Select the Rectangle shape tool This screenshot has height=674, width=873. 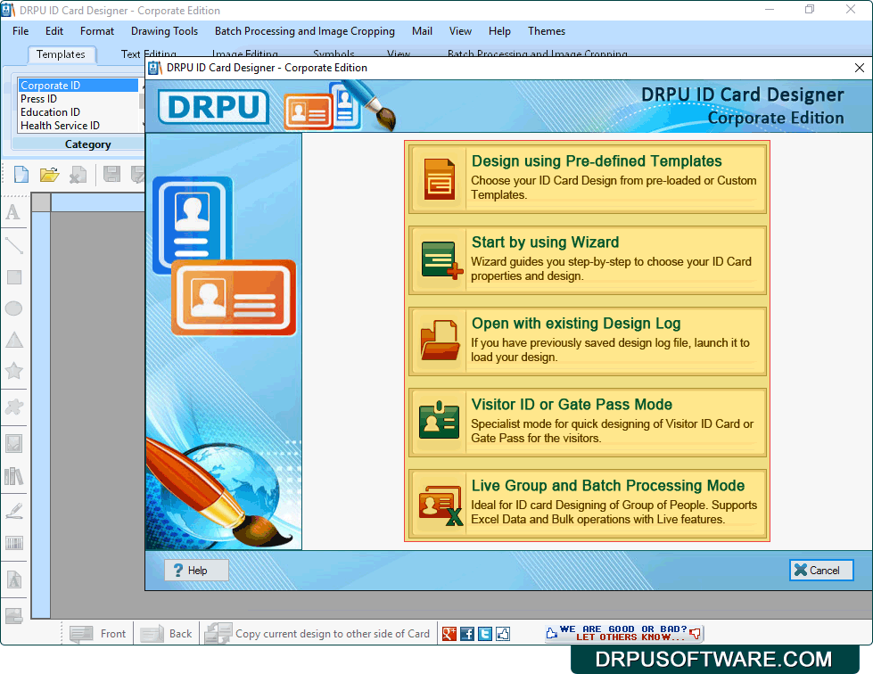(x=14, y=277)
